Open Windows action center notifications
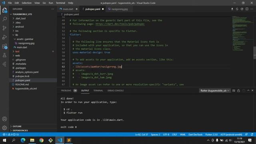256x144 pixels. pos(250,140)
